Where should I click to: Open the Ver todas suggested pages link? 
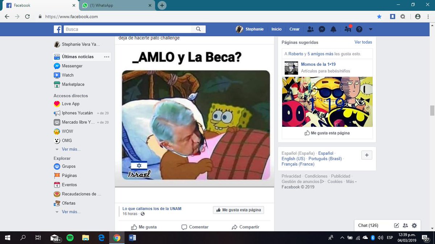363,42
